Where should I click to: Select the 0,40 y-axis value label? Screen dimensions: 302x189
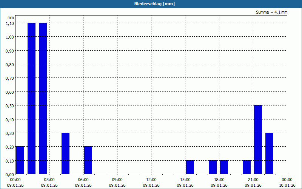click(x=10, y=119)
